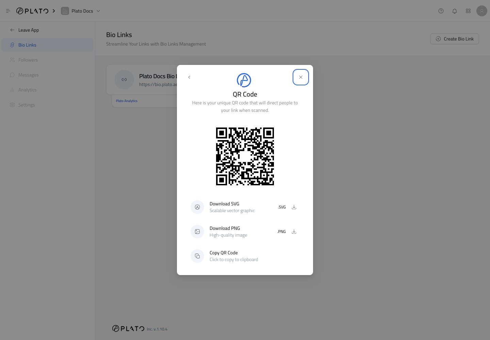The height and width of the screenshot is (340, 490).
Task: Click the Plato logo above QR Code title
Action: [x=244, y=80]
